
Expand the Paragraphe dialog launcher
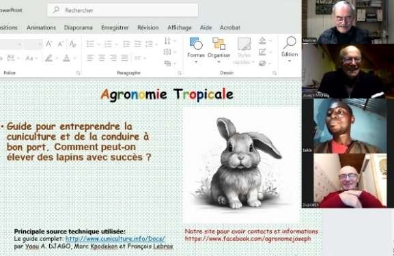[x=180, y=73]
